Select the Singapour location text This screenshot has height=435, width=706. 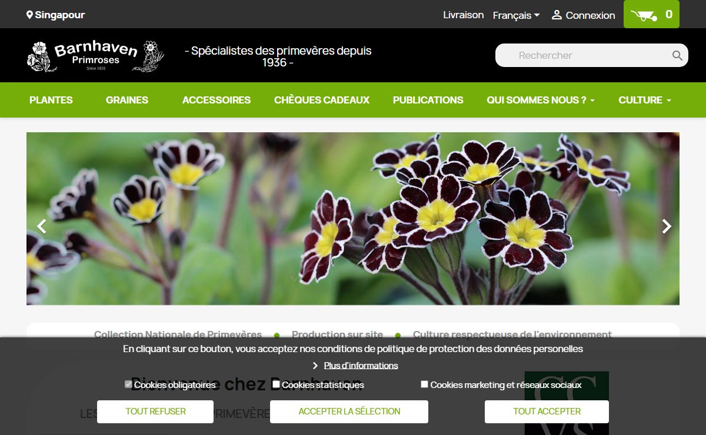[60, 15]
